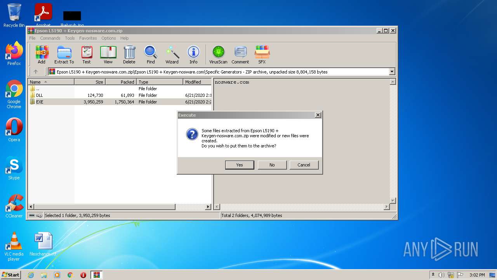The width and height of the screenshot is (497, 280).
Task: Open the Tools menu
Action: click(x=70, y=38)
